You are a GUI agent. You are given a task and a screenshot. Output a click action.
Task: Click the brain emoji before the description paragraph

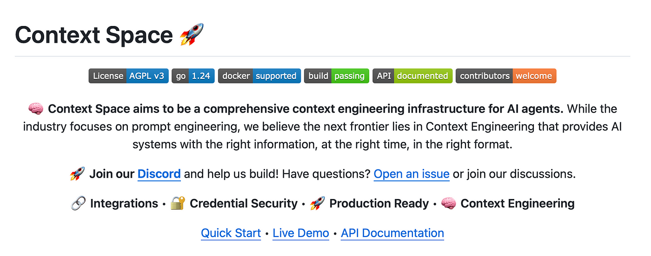(x=36, y=109)
